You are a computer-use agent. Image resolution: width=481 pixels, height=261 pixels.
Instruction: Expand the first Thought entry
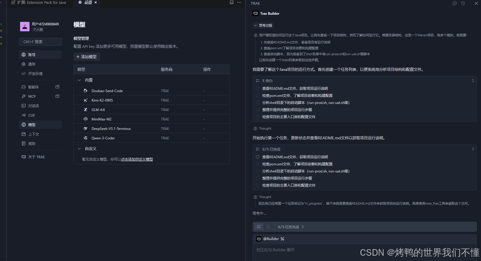coord(262,128)
